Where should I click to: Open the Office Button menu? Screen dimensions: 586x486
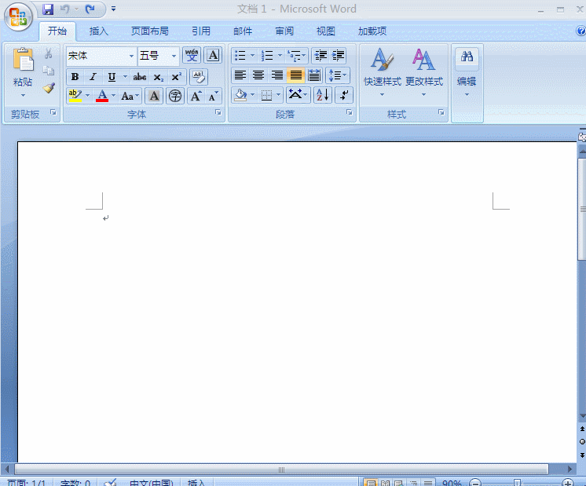(x=18, y=16)
